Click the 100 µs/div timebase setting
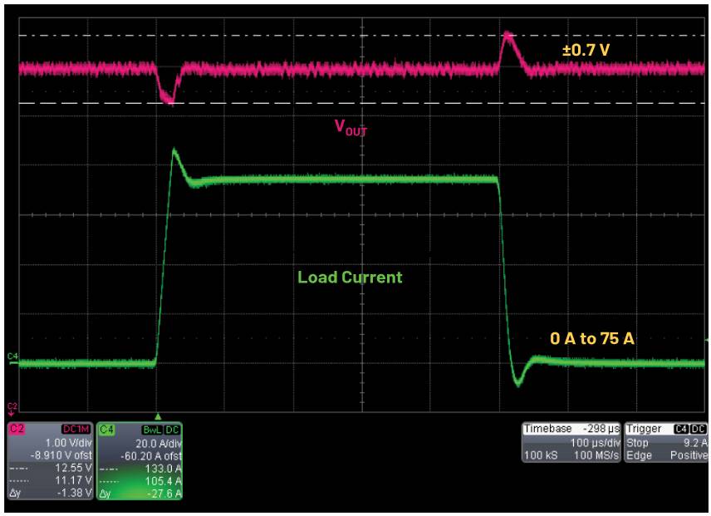This screenshot has width=711, height=516. 595,442
